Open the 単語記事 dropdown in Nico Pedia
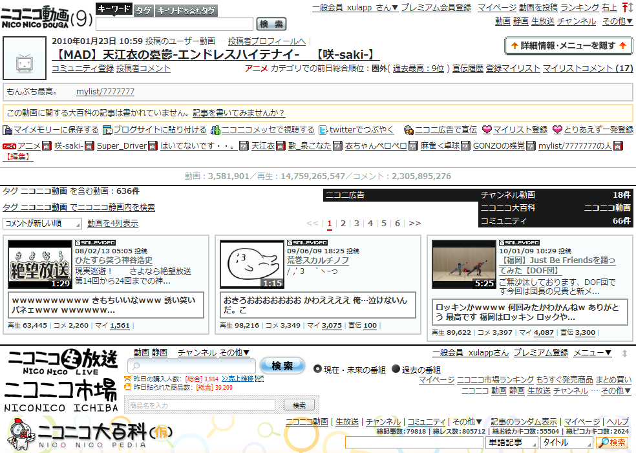 pos(511,443)
